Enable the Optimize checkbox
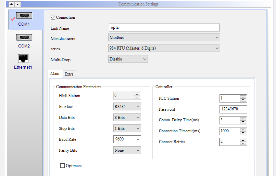This screenshot has width=276, height=176. point(62,166)
